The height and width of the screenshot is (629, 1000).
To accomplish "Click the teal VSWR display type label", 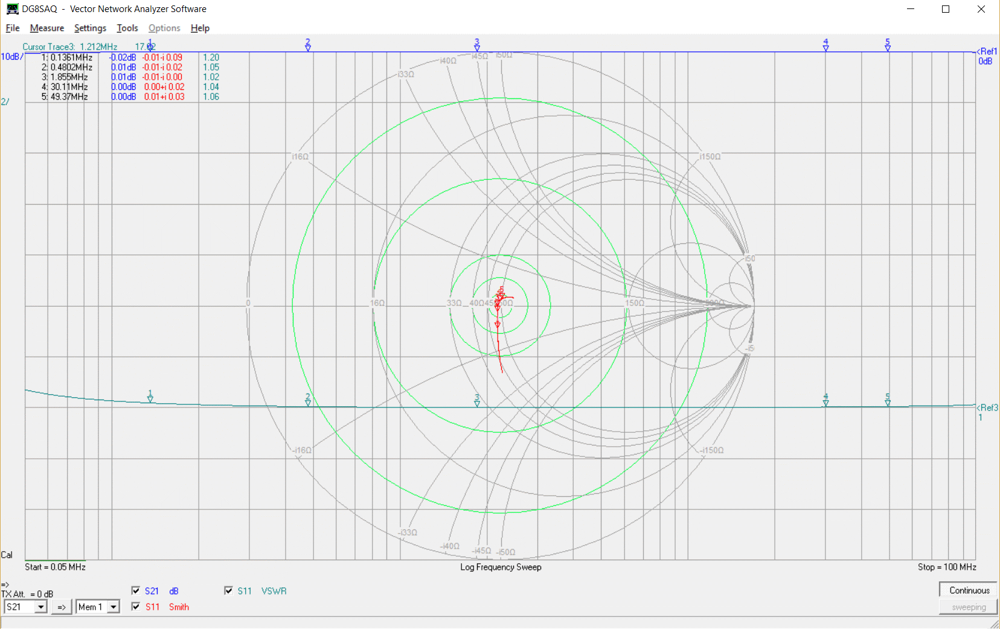I will coord(274,591).
